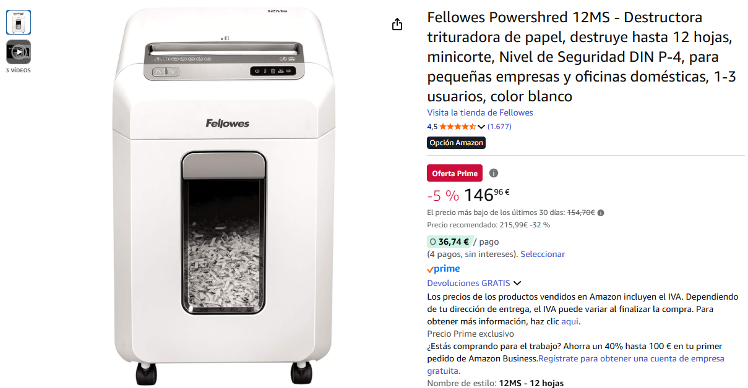Click Seleccionar for installment payments
The width and height of the screenshot is (748, 388).
pos(543,254)
